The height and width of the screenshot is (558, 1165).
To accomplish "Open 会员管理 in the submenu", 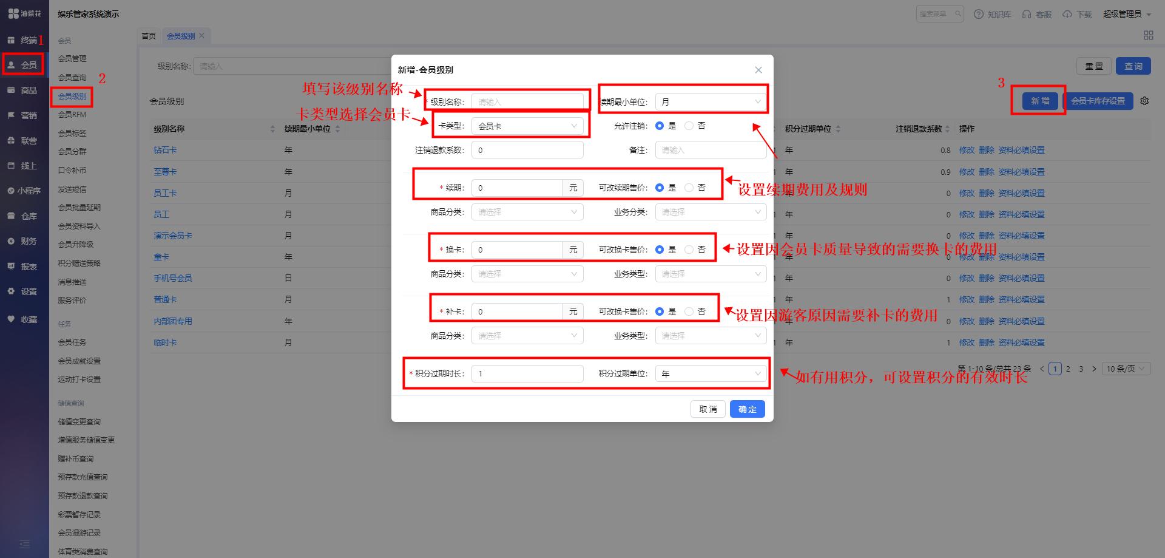I will click(72, 59).
